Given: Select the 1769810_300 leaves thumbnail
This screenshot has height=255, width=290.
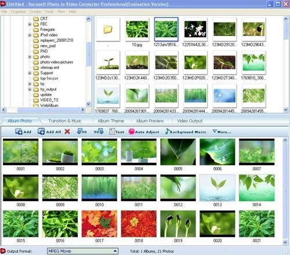Looking at the screenshot, I should click(253, 63).
